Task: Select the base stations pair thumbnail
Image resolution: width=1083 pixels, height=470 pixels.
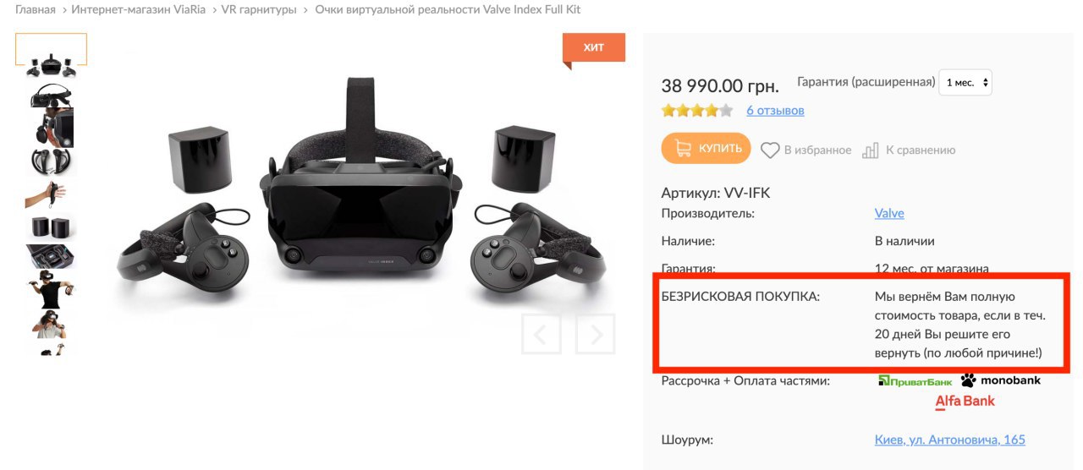Action: click(x=51, y=227)
